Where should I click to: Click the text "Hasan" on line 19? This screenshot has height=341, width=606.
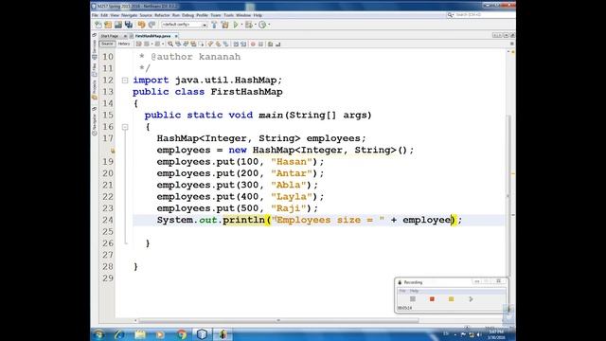pos(292,162)
